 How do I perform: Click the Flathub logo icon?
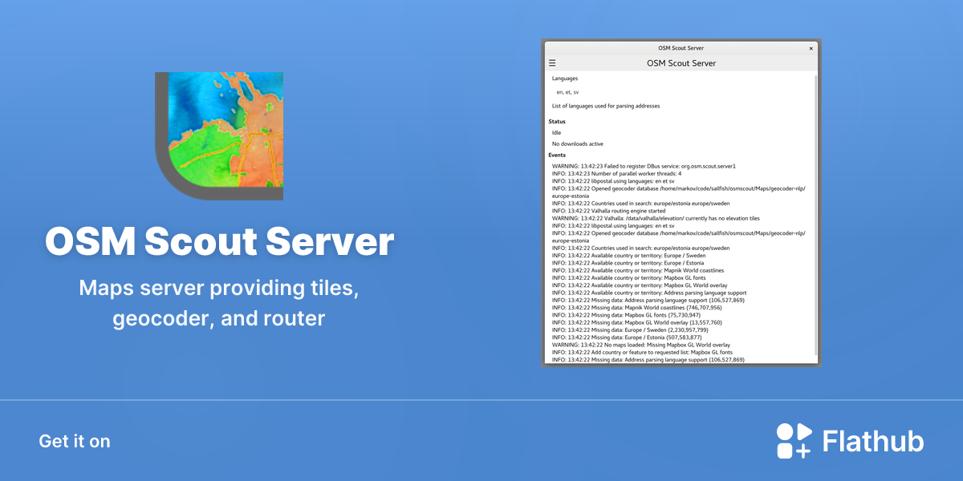794,441
